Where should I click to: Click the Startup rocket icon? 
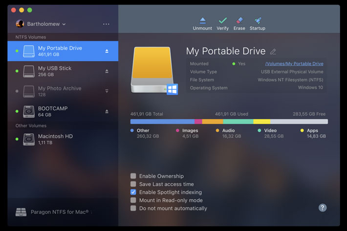pyautogui.click(x=258, y=21)
